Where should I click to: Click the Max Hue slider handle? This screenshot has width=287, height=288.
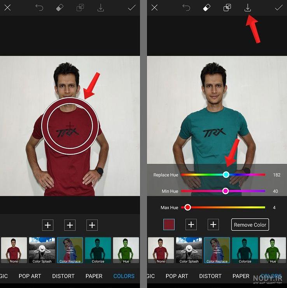point(187,207)
